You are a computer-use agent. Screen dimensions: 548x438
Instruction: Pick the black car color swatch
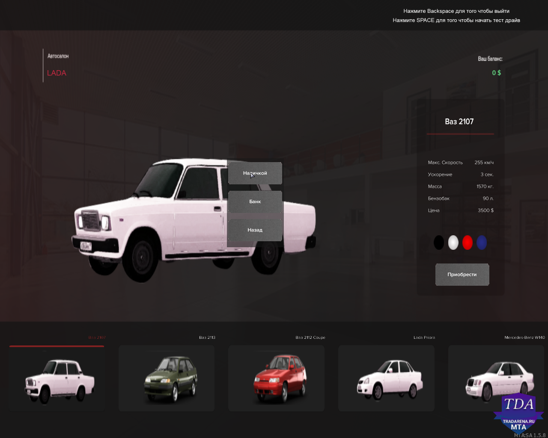click(x=439, y=243)
